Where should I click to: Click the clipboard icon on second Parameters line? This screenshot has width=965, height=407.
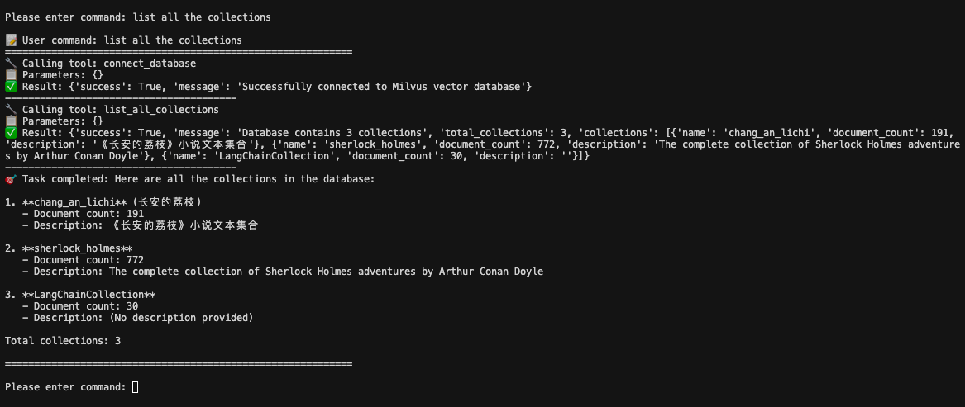[11, 121]
